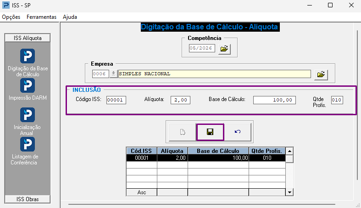Open the Impressão DARM icon

tap(28, 85)
